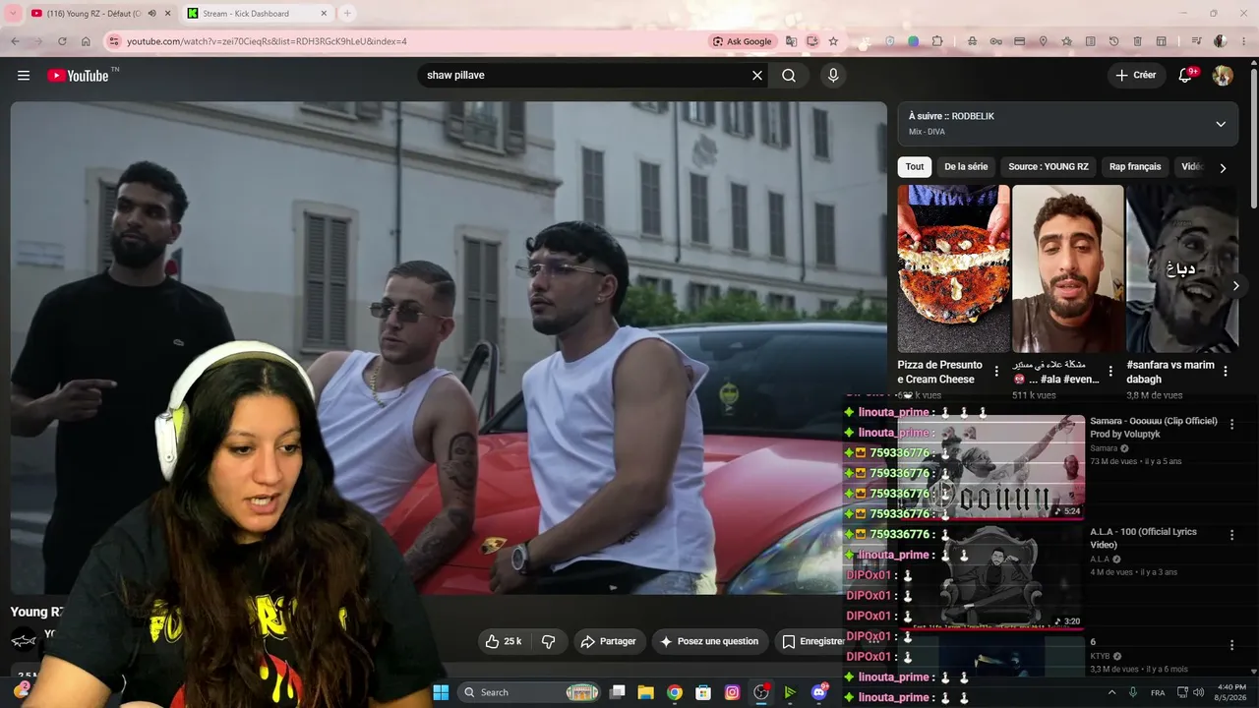
Task: Open the Windows Start menu
Action: pos(441,692)
